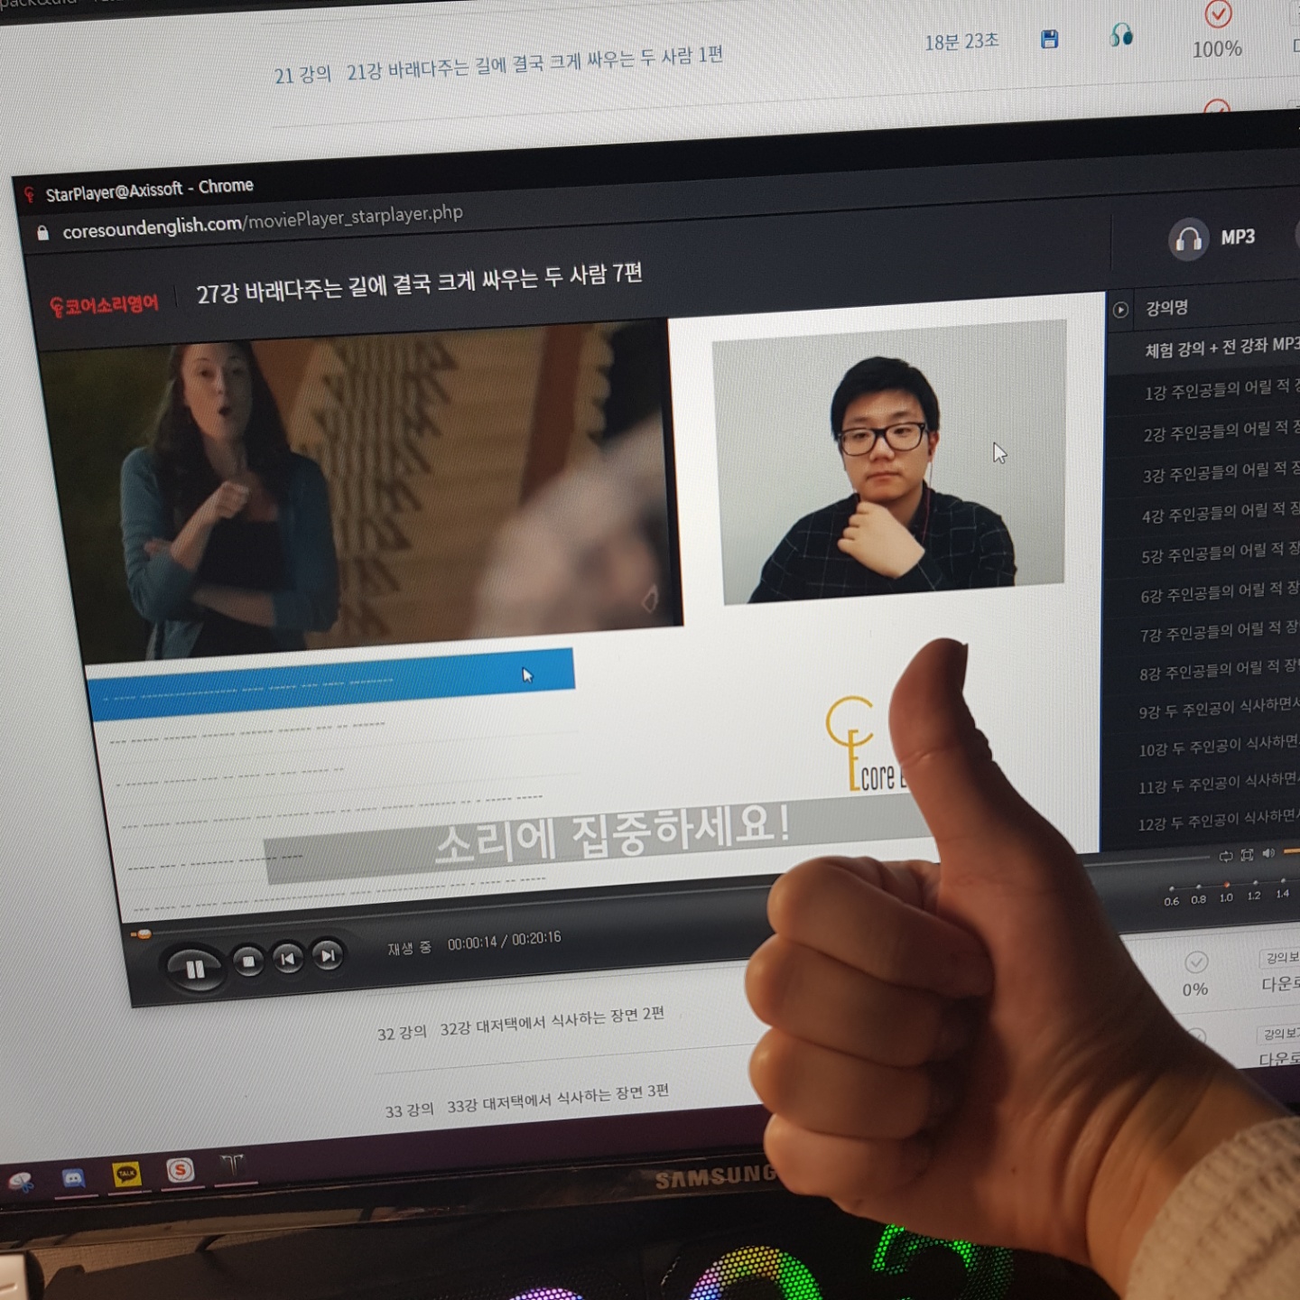Pause the lecture video playback
Image resolution: width=1300 pixels, height=1300 pixels.
193,969
